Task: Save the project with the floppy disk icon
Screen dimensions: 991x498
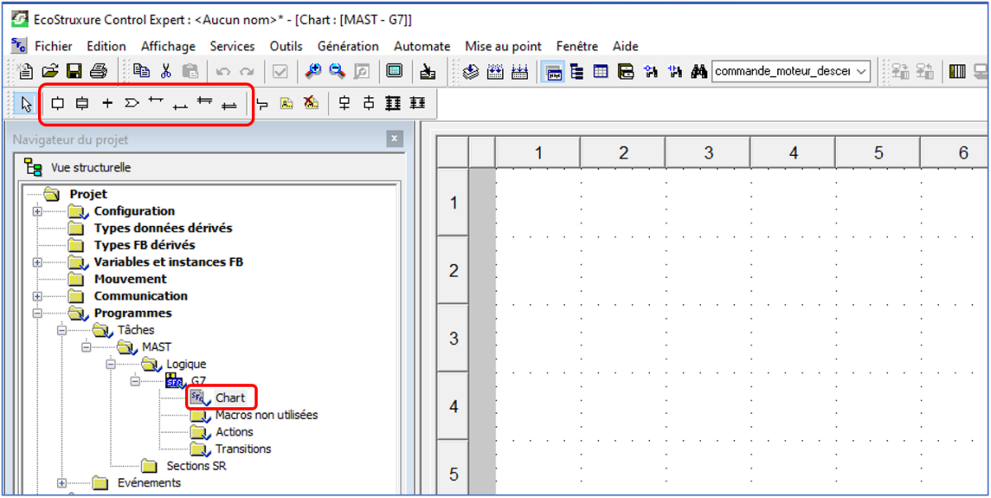Action: pos(73,72)
